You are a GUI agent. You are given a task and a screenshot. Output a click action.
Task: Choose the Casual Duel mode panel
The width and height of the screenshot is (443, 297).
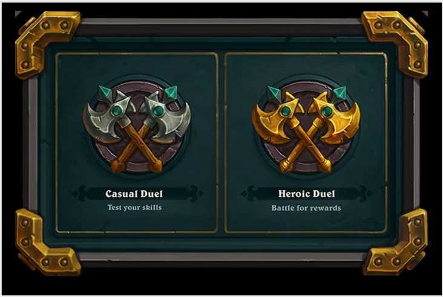[137, 142]
